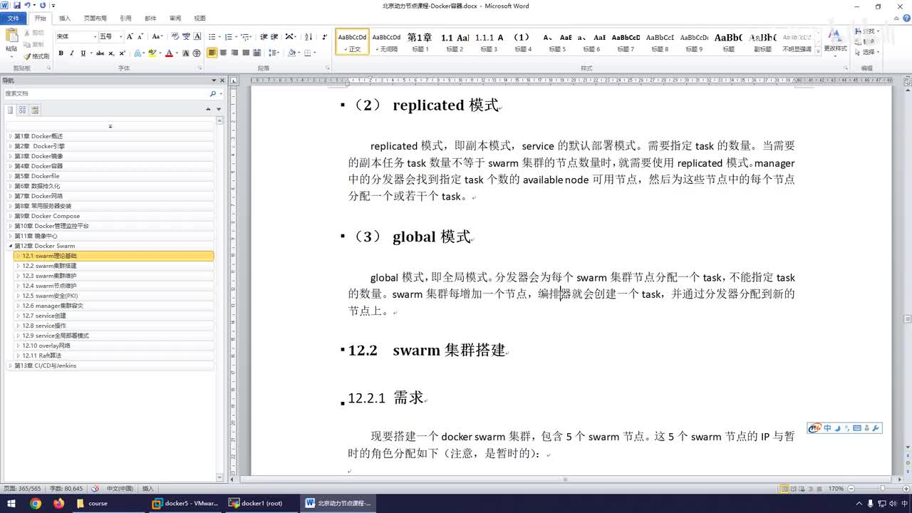
Task: Click the Save icon in quick access toolbar
Action: pyautogui.click(x=16, y=6)
